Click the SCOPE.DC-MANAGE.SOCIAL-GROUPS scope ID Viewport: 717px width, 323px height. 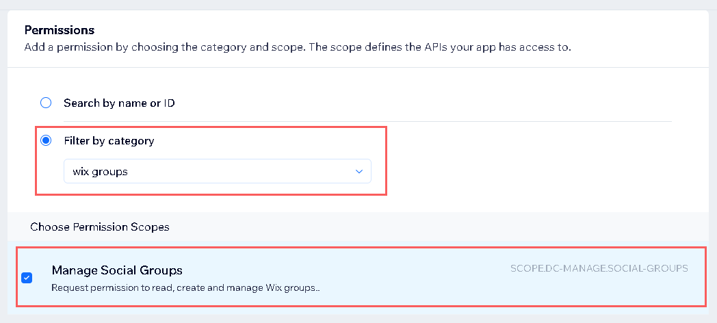(x=599, y=268)
